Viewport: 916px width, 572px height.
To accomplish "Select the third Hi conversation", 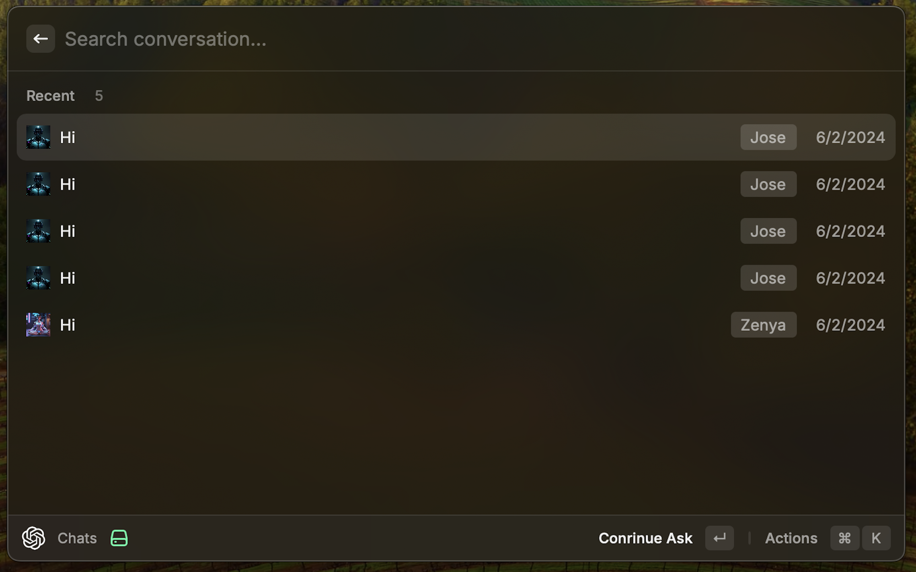I will (456, 231).
